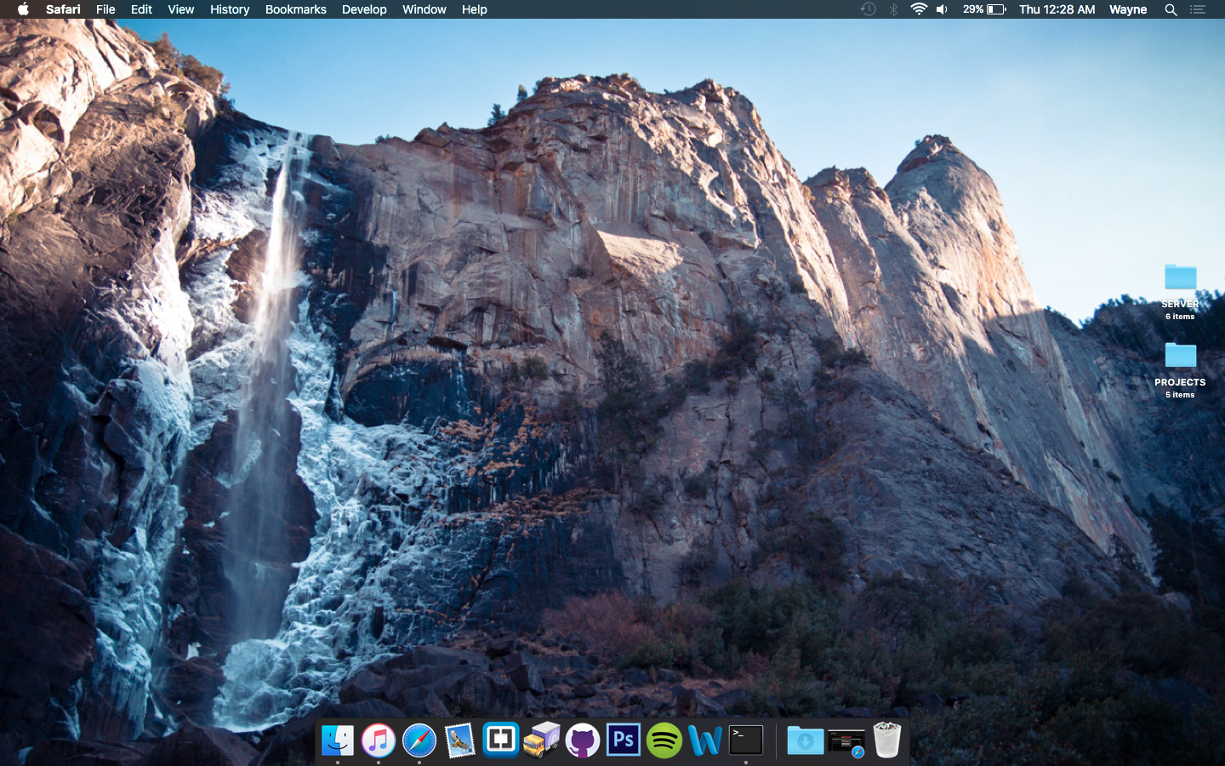Restore minimized Safari window thumbnail in Dock
The image size is (1225, 766).
(846, 742)
